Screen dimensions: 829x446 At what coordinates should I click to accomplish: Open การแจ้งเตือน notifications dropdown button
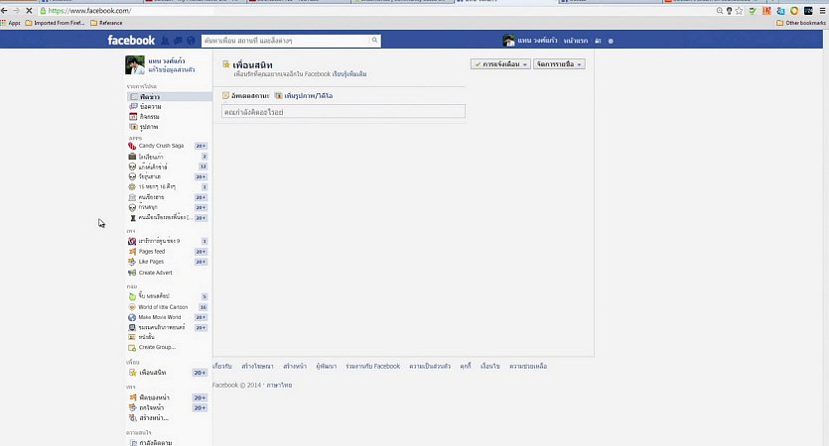point(500,63)
